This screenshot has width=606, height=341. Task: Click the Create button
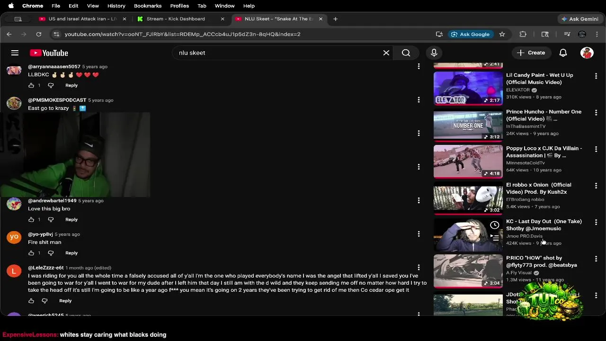point(531,53)
